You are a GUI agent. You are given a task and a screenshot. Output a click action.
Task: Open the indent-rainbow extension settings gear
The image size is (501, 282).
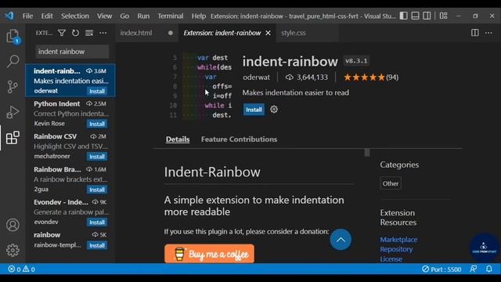click(274, 110)
